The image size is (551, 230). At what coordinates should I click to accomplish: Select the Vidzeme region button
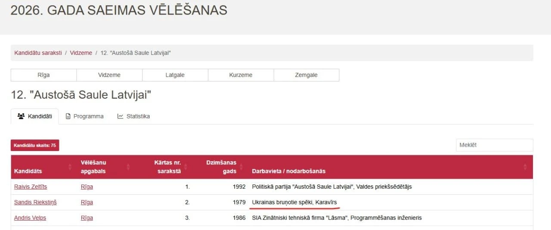[x=109, y=75]
